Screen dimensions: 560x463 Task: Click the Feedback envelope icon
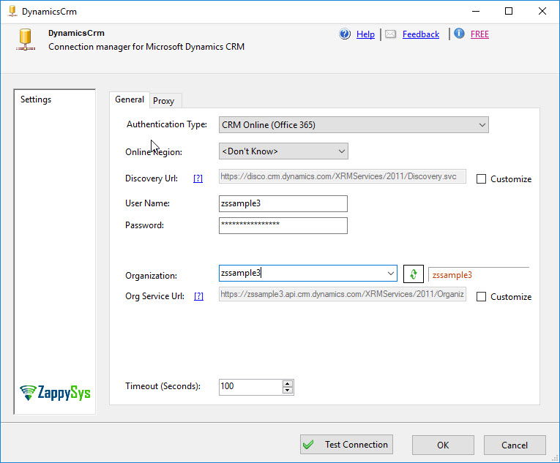coord(390,34)
